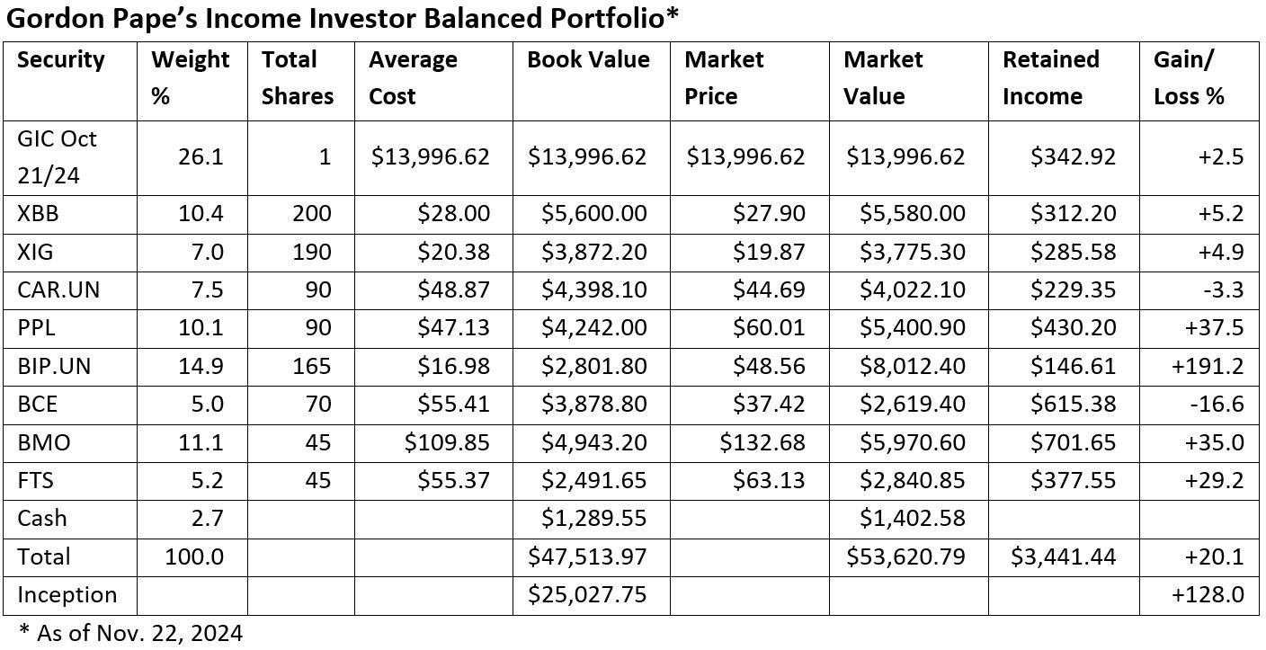
Task: Select BCE market price $37.42
Action: (776, 404)
